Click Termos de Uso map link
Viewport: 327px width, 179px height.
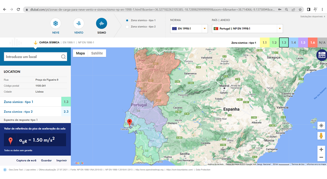pos(298,164)
